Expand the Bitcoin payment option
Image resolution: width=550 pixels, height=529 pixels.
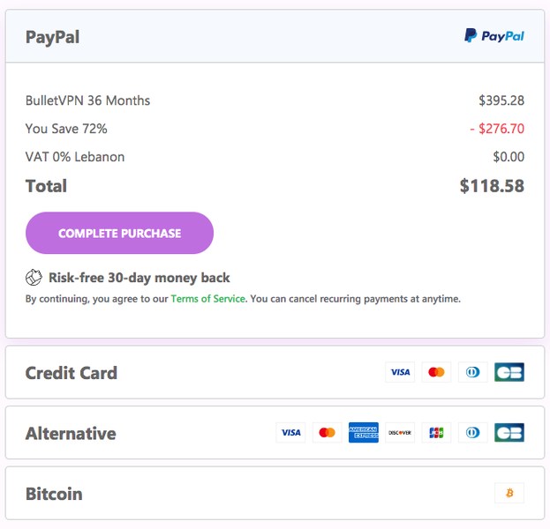tap(275, 493)
